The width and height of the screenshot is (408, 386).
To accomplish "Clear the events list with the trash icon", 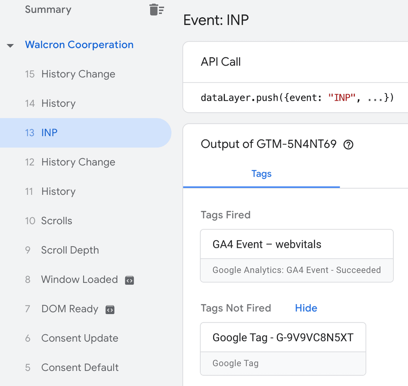I will (x=156, y=10).
